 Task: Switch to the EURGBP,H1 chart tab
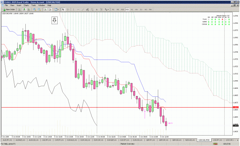112,140
